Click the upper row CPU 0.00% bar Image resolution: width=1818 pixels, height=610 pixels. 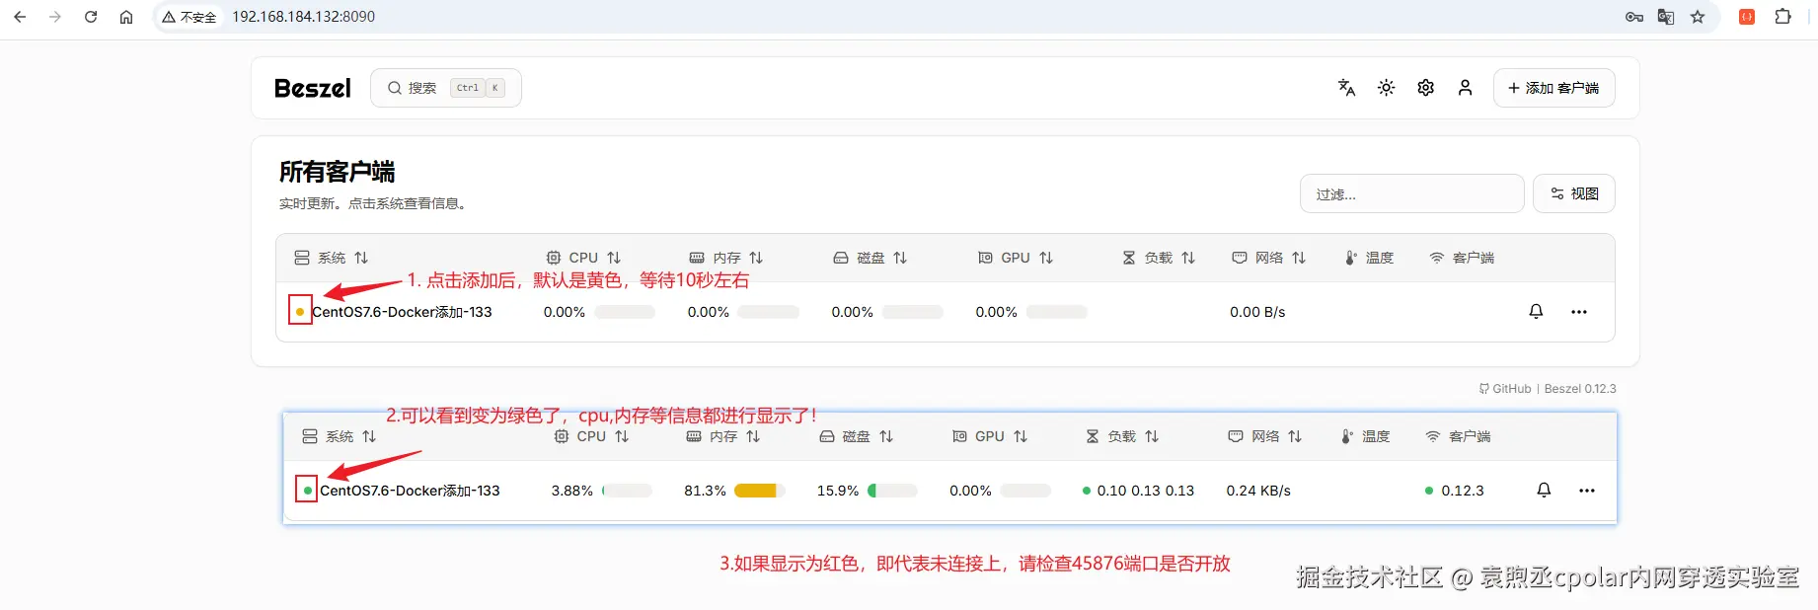point(625,312)
